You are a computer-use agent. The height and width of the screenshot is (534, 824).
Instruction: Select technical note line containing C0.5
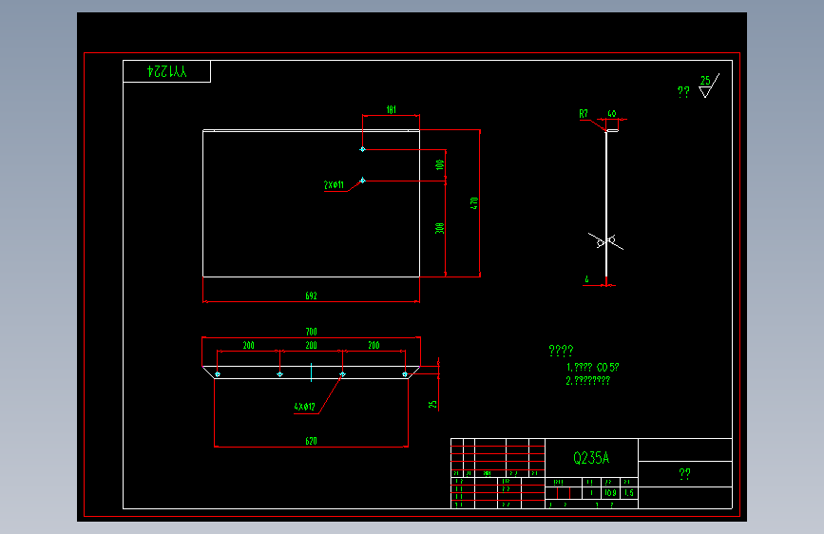click(593, 367)
